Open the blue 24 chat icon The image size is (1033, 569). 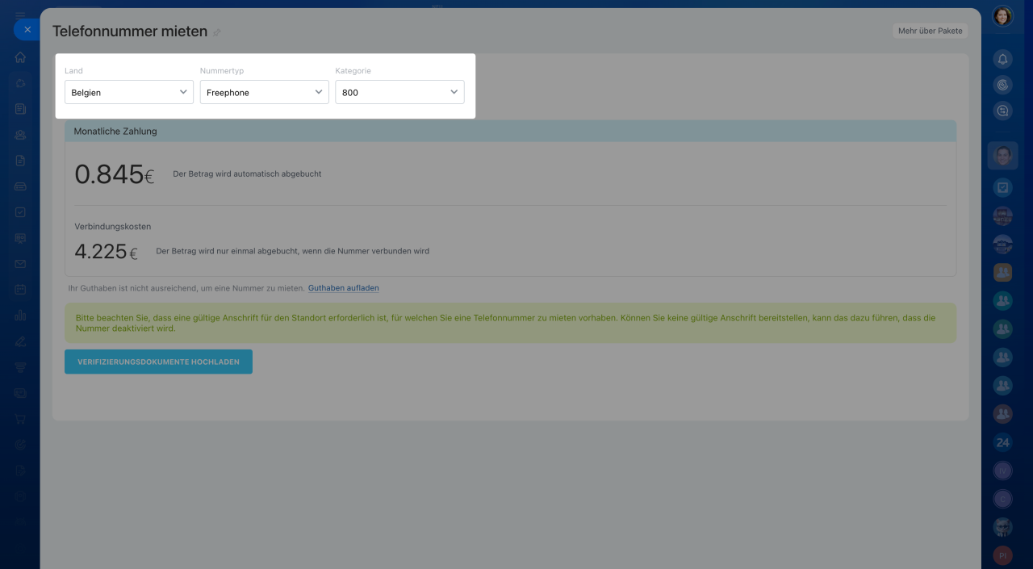point(1002,442)
